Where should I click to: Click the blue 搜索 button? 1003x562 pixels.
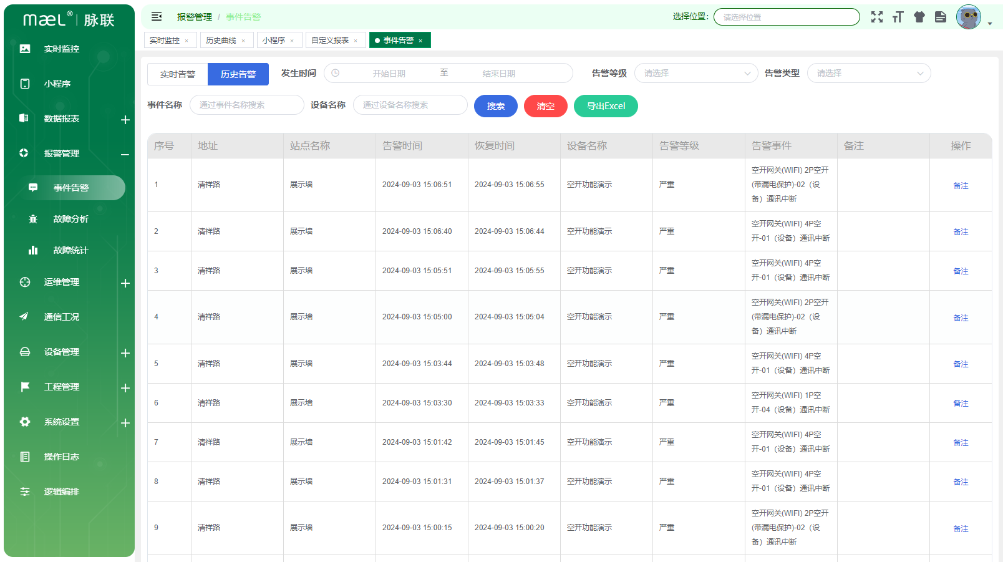pyautogui.click(x=495, y=106)
